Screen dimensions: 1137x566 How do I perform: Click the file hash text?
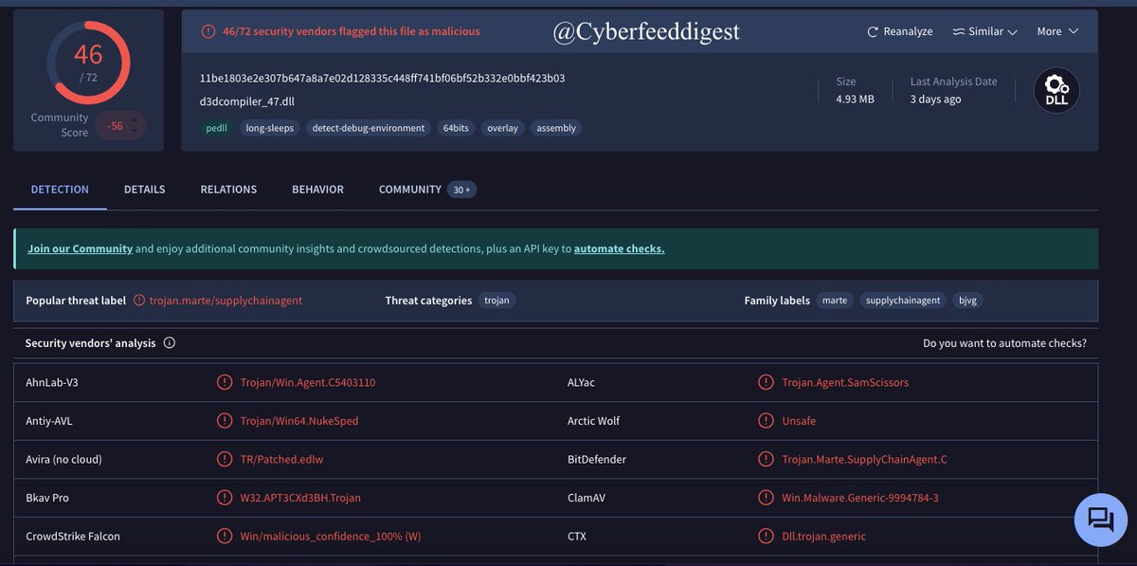(382, 78)
